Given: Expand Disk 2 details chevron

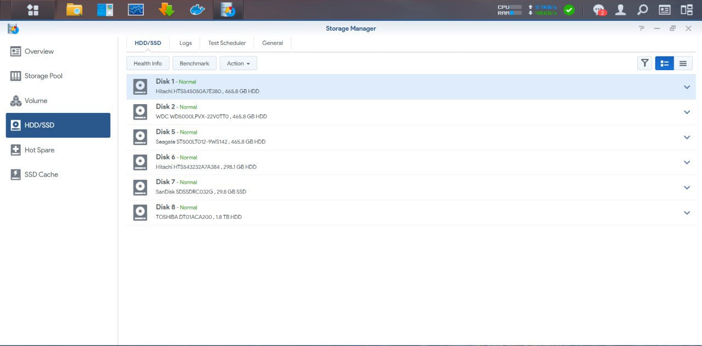Looking at the screenshot, I should point(687,112).
